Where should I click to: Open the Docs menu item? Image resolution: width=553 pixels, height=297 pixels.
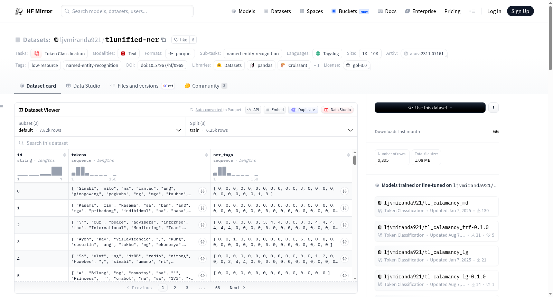387,11
